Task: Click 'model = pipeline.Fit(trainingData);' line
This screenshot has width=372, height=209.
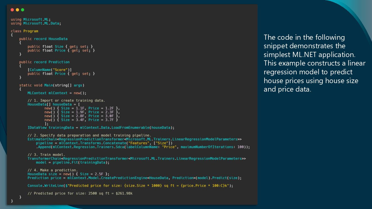Action: click(x=73, y=162)
